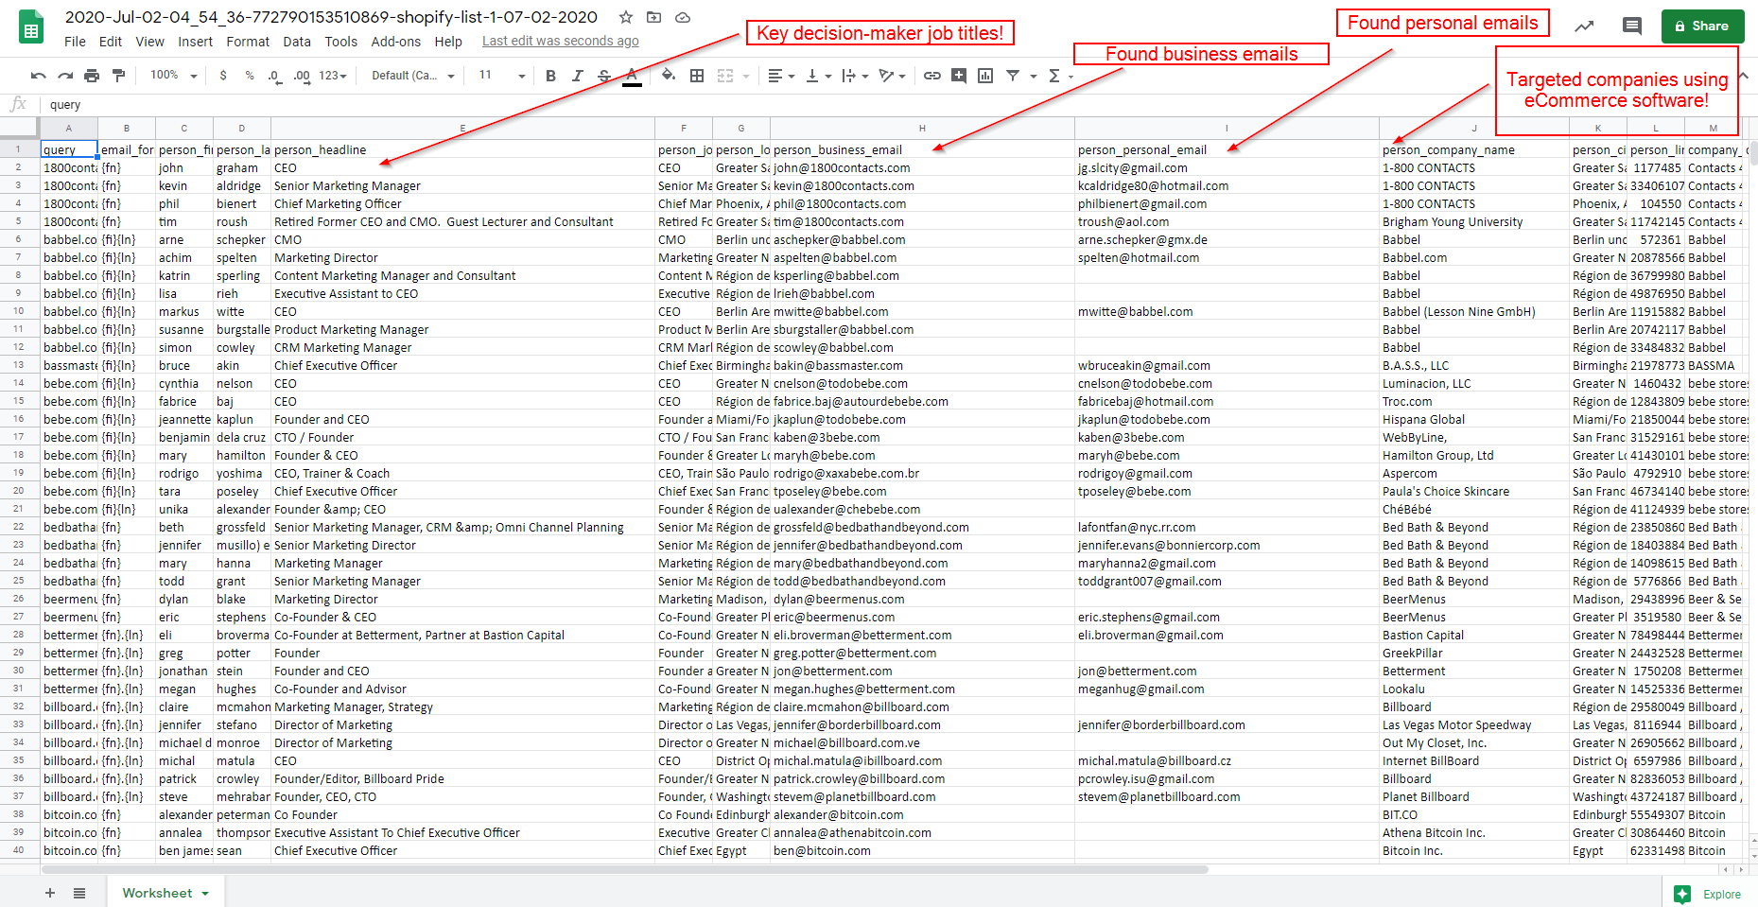Open activity dashboard trend icon
The height and width of the screenshot is (907, 1758).
[1584, 26]
